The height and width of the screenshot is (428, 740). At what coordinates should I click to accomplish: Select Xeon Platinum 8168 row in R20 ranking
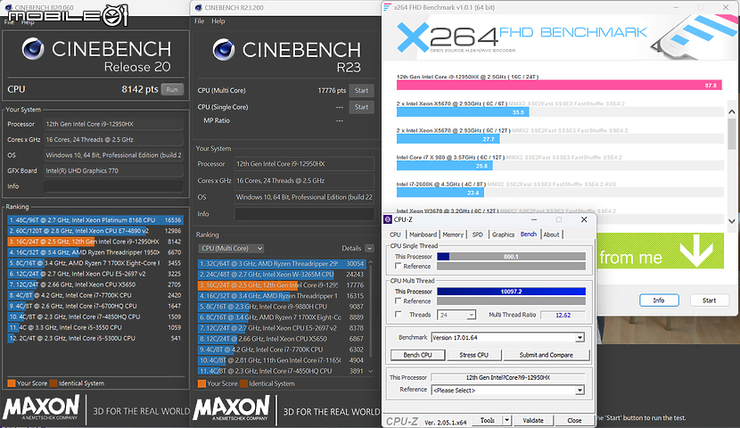[x=95, y=220]
